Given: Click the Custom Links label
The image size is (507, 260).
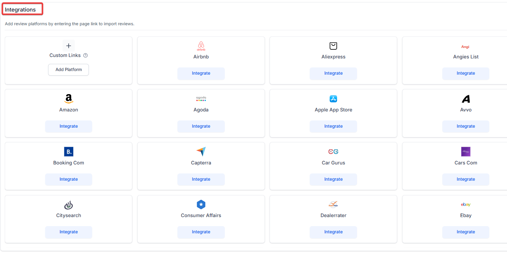Looking at the screenshot, I should 65,55.
